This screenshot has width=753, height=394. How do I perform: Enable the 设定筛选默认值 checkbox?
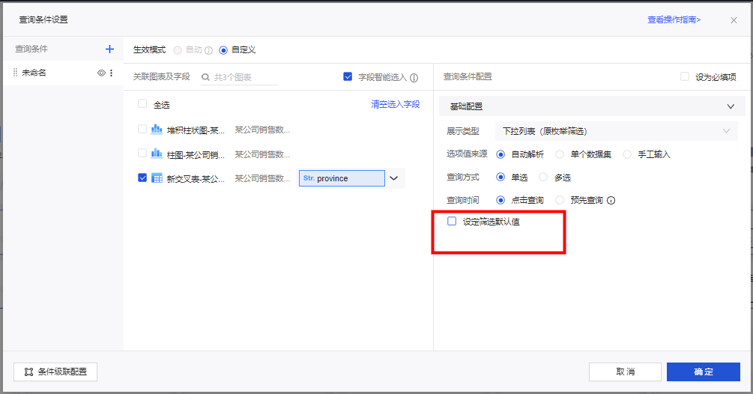click(452, 221)
